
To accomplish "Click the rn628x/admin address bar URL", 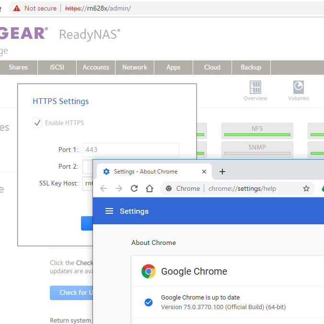I will pyautogui.click(x=98, y=8).
